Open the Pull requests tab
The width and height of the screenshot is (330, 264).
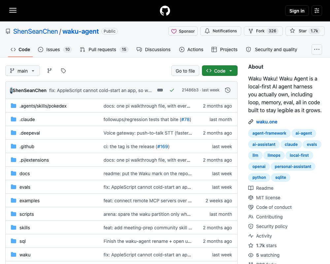click(104, 49)
